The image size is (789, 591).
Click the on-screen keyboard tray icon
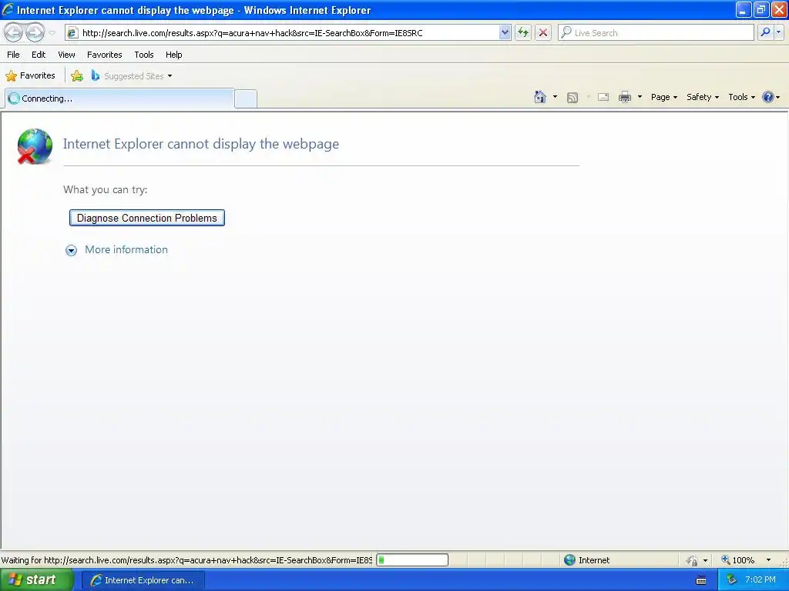click(701, 580)
